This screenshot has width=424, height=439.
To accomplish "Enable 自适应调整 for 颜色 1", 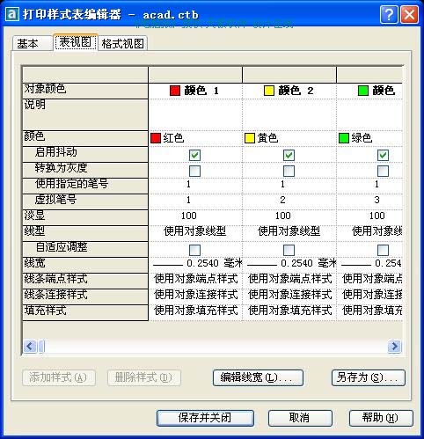I will (194, 250).
